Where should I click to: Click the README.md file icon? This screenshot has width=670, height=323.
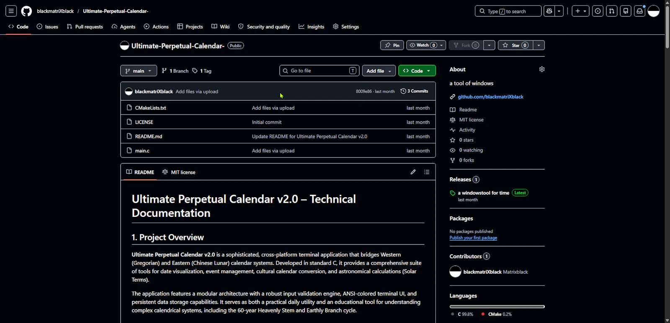[129, 136]
